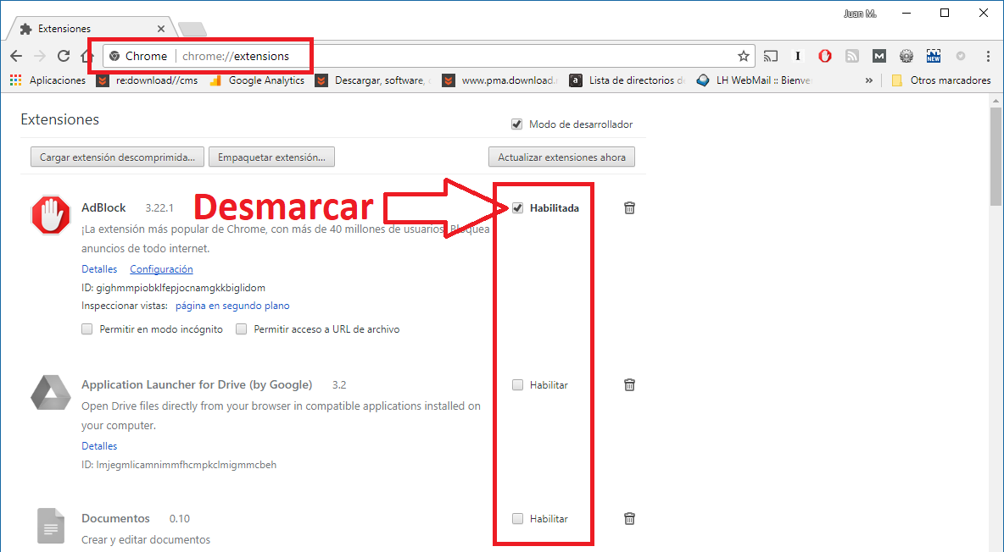Viewport: 1004px width, 552px height.
Task: Open the NEW badge extension icon
Action: 934,56
